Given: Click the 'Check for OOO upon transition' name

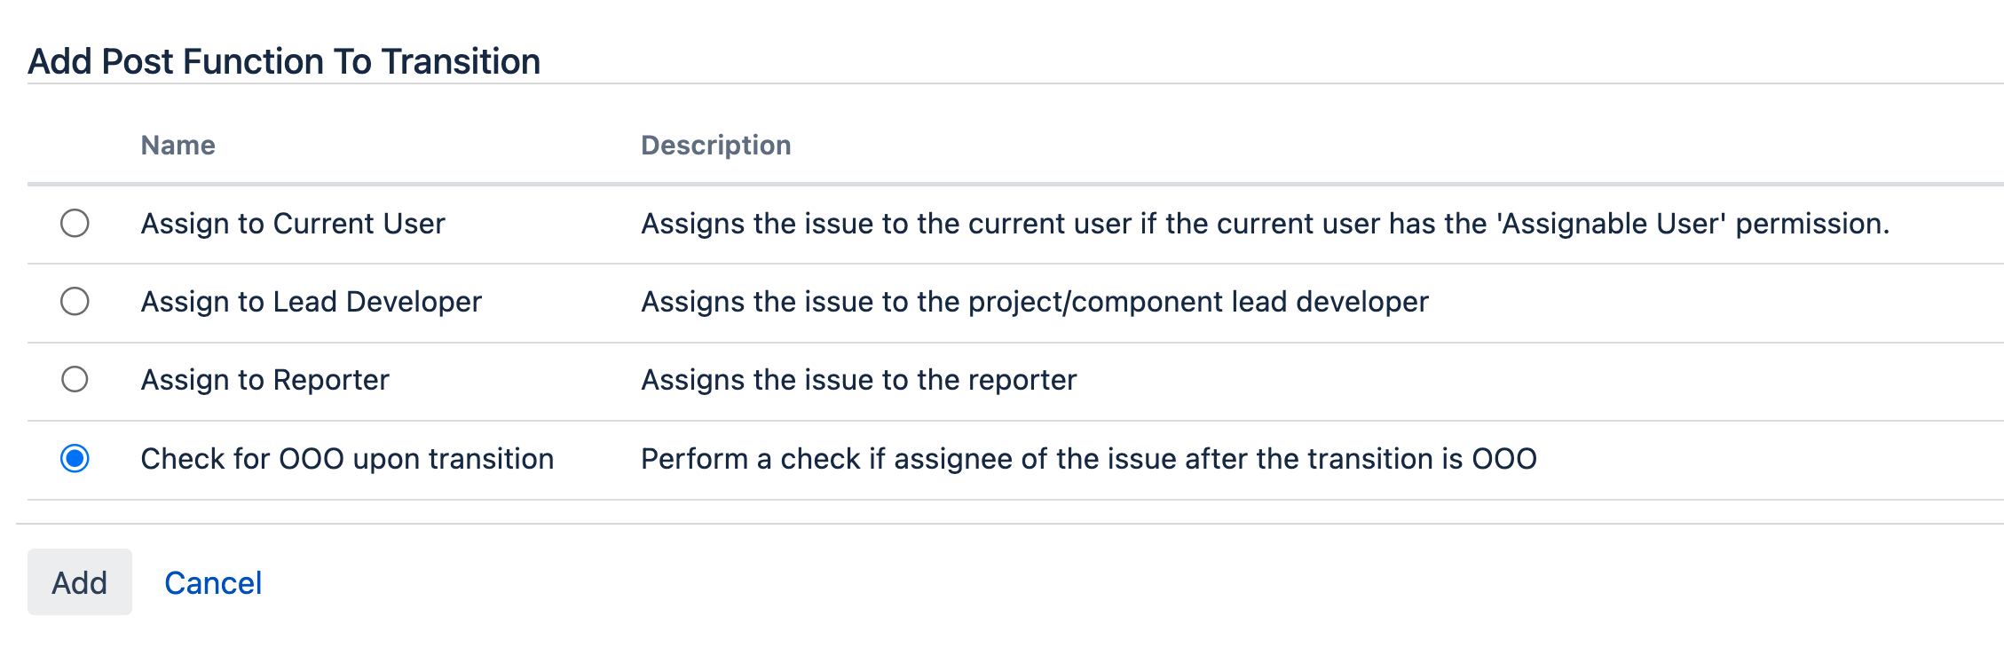Looking at the screenshot, I should click(x=347, y=459).
